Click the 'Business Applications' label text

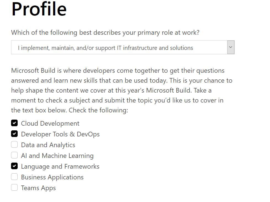[52, 177]
